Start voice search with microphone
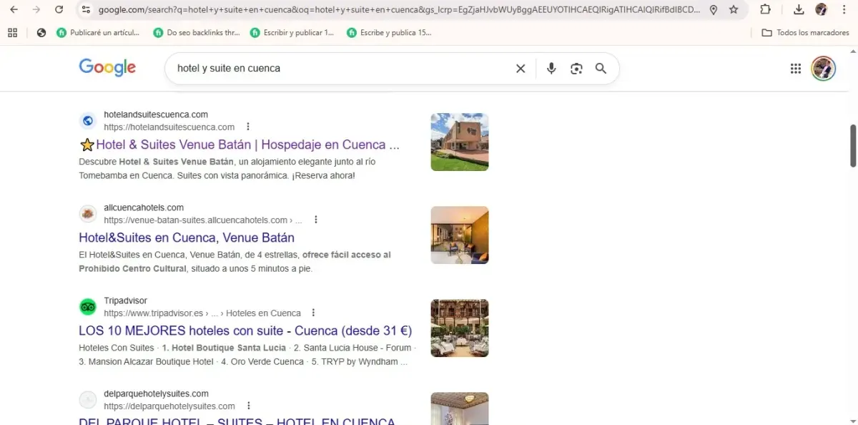This screenshot has width=858, height=425. (x=551, y=69)
